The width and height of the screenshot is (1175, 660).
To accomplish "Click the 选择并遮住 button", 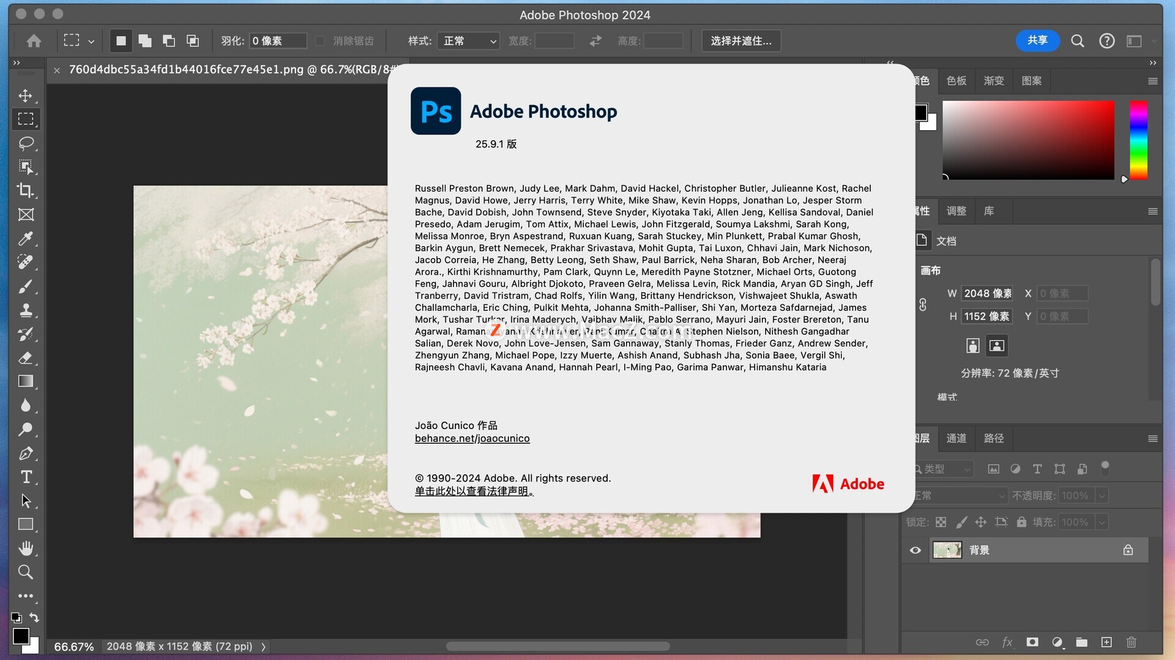I will (x=741, y=41).
